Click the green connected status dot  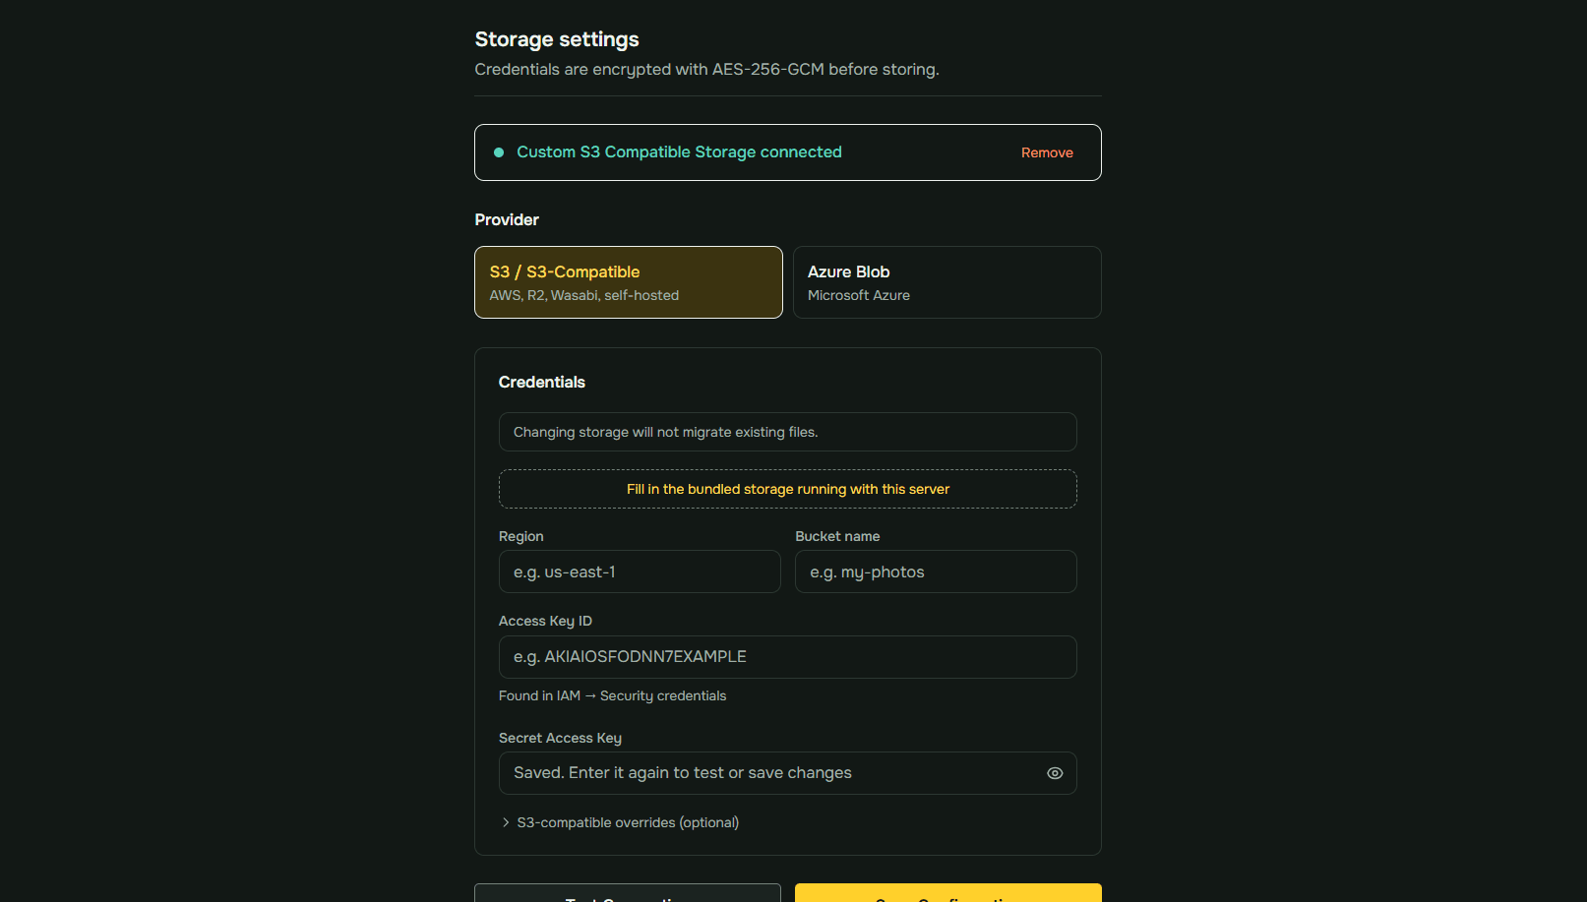coord(499,152)
